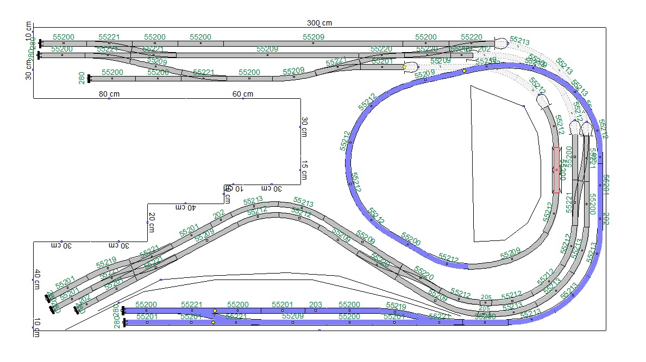Image resolution: width=646 pixels, height=362 pixels.
Task: Click the yellow diamond beside the 55201 tunnel portal
Action: [404, 67]
